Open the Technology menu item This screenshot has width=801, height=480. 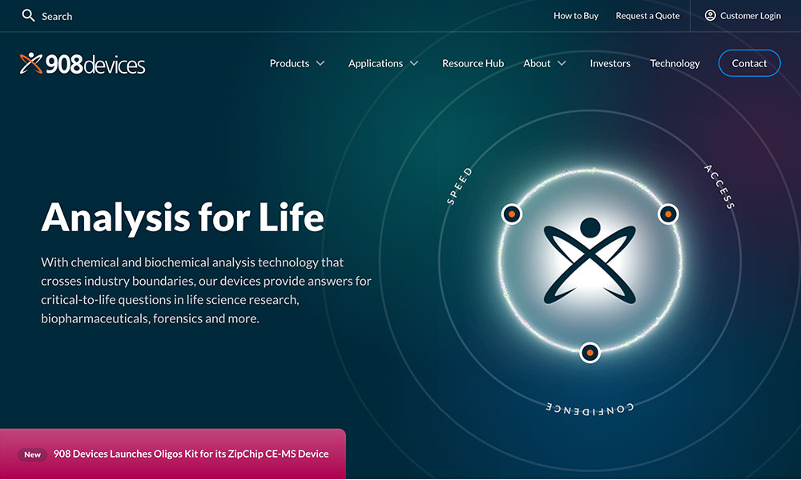pos(674,63)
